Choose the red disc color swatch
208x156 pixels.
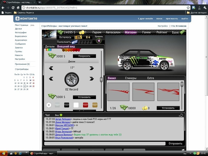click(86, 105)
